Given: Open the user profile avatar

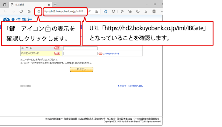Looking at the screenshot, I should (154, 11).
